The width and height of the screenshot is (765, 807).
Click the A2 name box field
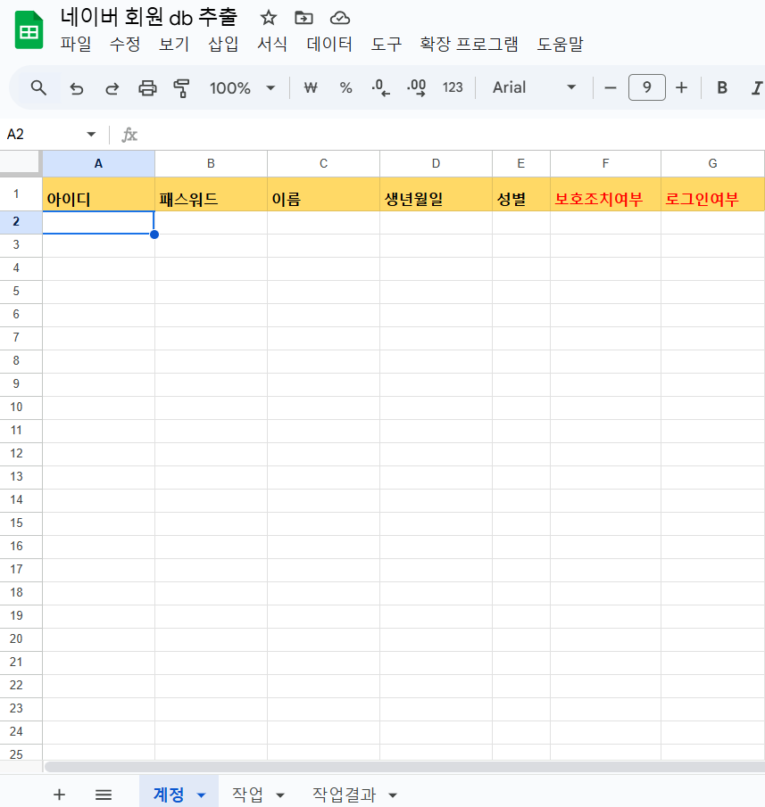tap(41, 135)
